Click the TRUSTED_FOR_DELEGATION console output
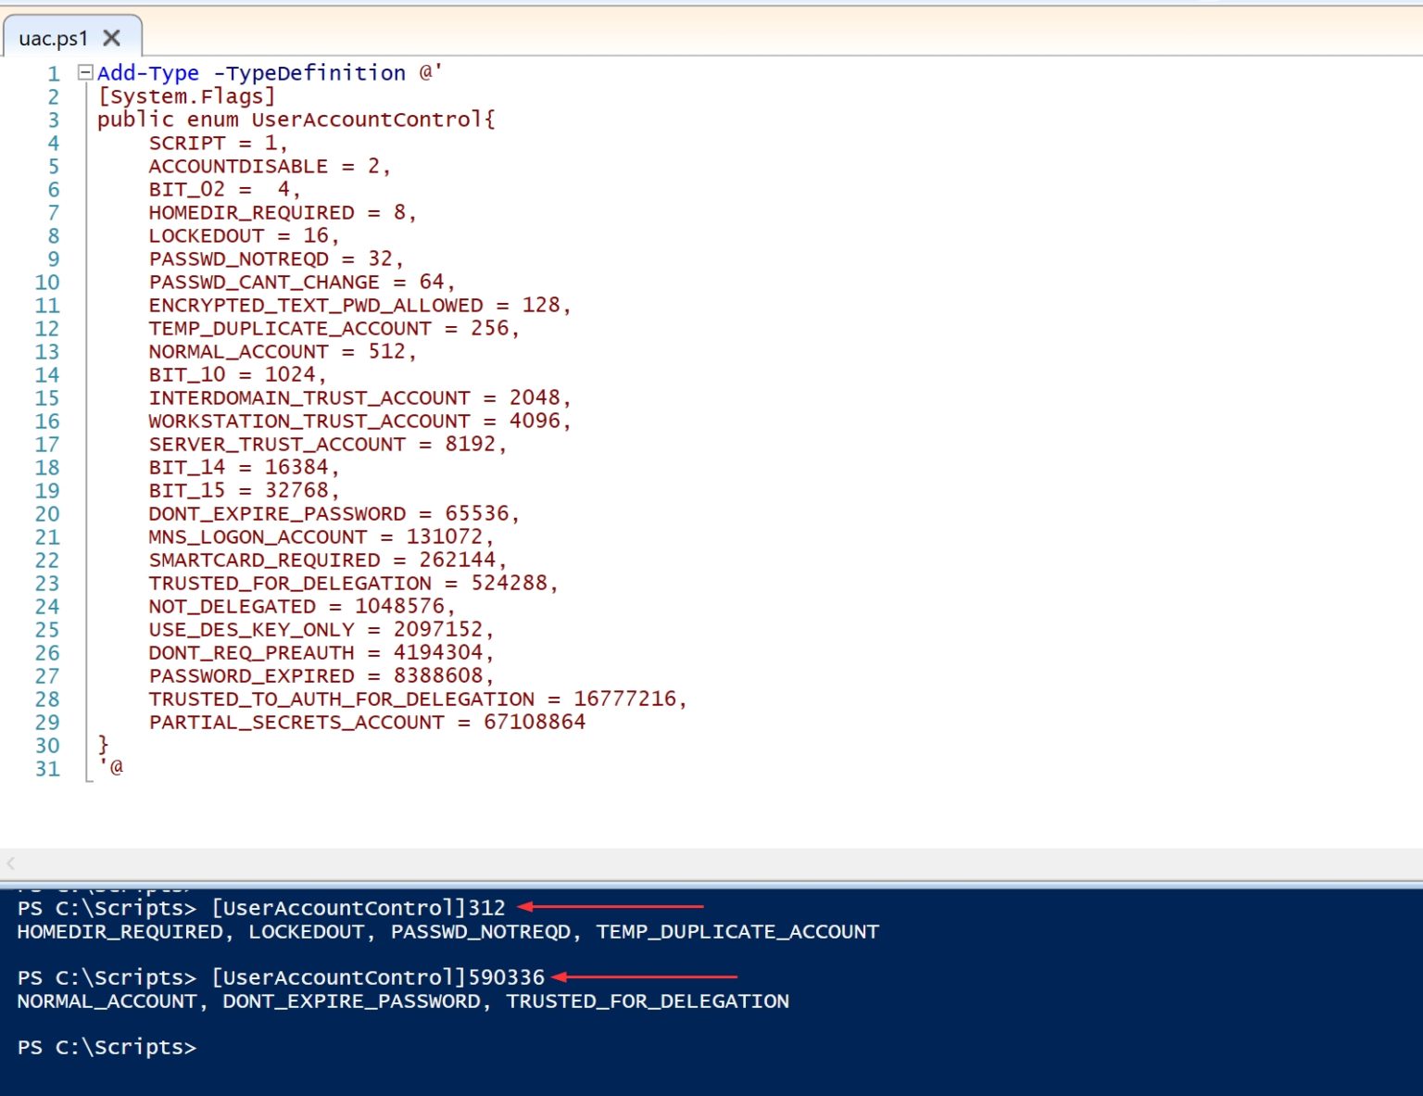 point(648,1002)
